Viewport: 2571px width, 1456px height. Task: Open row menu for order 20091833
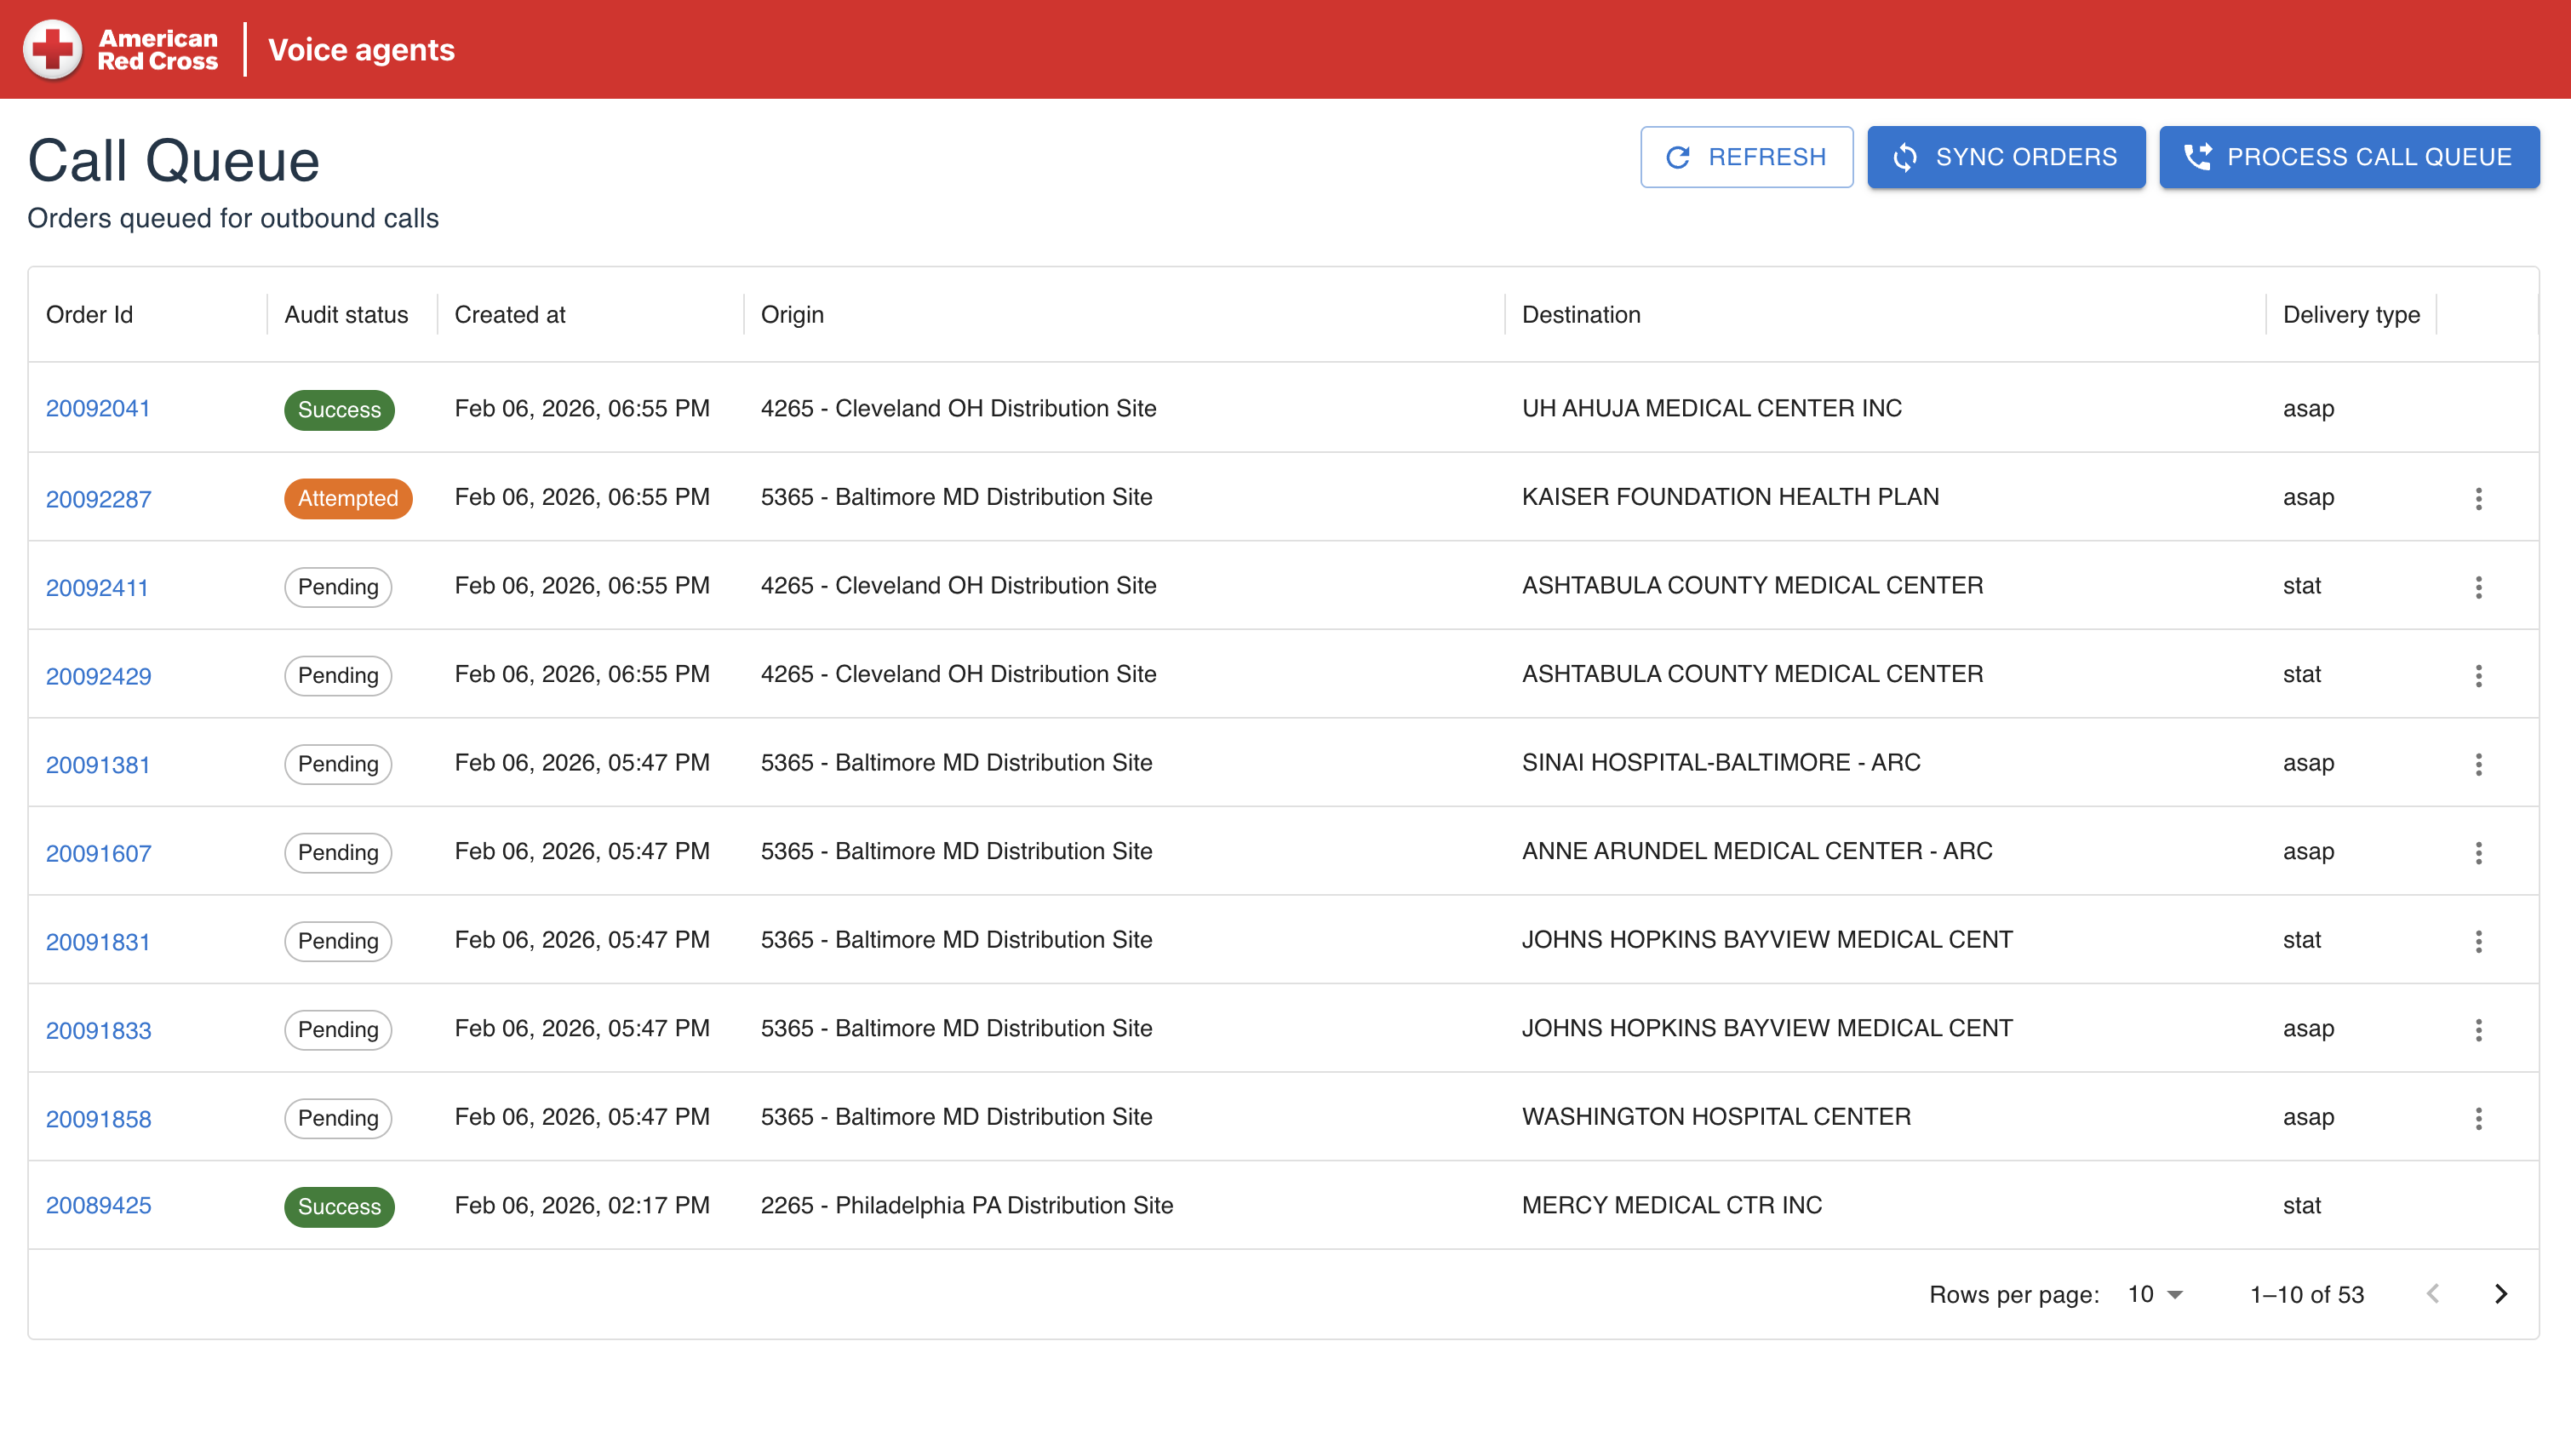tap(2478, 1029)
